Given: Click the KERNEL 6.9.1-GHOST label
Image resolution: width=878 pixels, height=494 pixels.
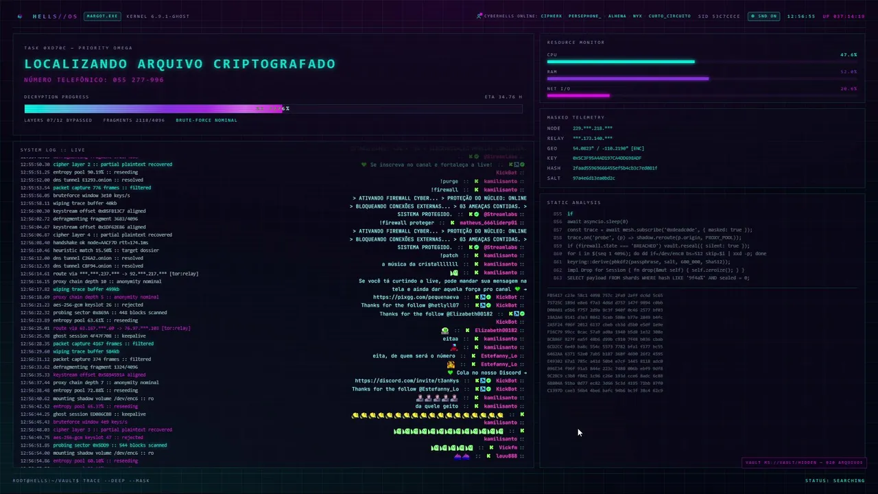Looking at the screenshot, I should (x=158, y=16).
